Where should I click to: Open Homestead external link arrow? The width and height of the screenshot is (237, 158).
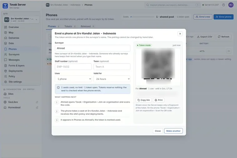point(37,108)
